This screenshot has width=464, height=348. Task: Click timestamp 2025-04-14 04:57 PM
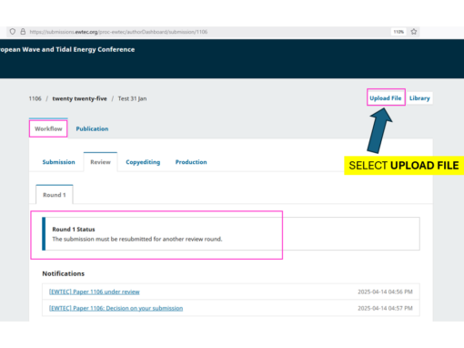click(385, 308)
